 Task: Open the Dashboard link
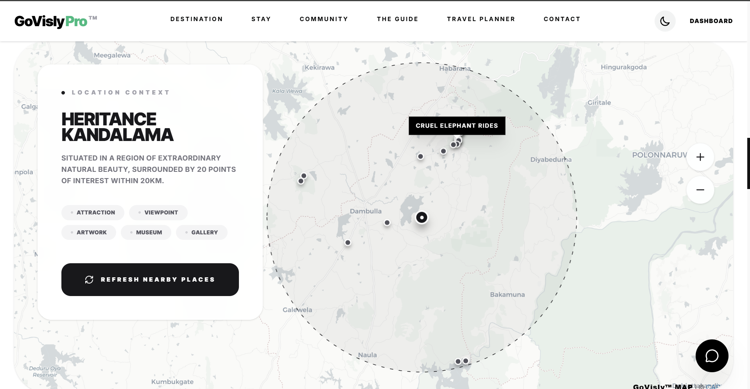pyautogui.click(x=711, y=21)
